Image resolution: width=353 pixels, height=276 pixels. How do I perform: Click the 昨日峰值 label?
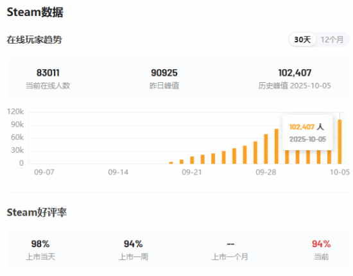(164, 85)
